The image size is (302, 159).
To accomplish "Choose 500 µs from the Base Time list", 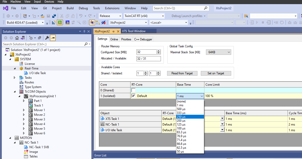I will pyautogui.click(x=190, y=109).
